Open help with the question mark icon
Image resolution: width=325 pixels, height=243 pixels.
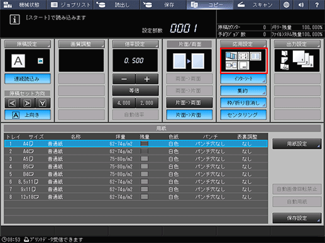[317, 5]
